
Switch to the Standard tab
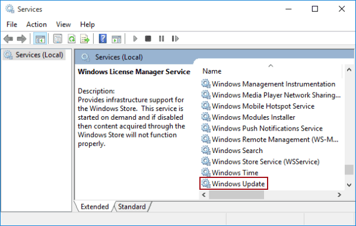coord(132,206)
